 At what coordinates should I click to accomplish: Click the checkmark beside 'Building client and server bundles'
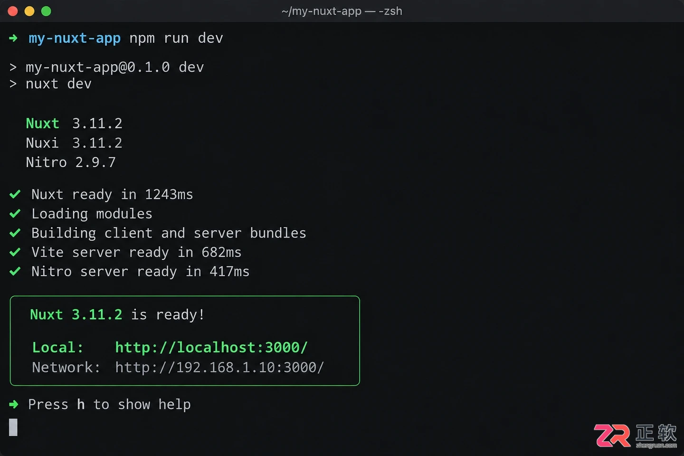pos(15,233)
